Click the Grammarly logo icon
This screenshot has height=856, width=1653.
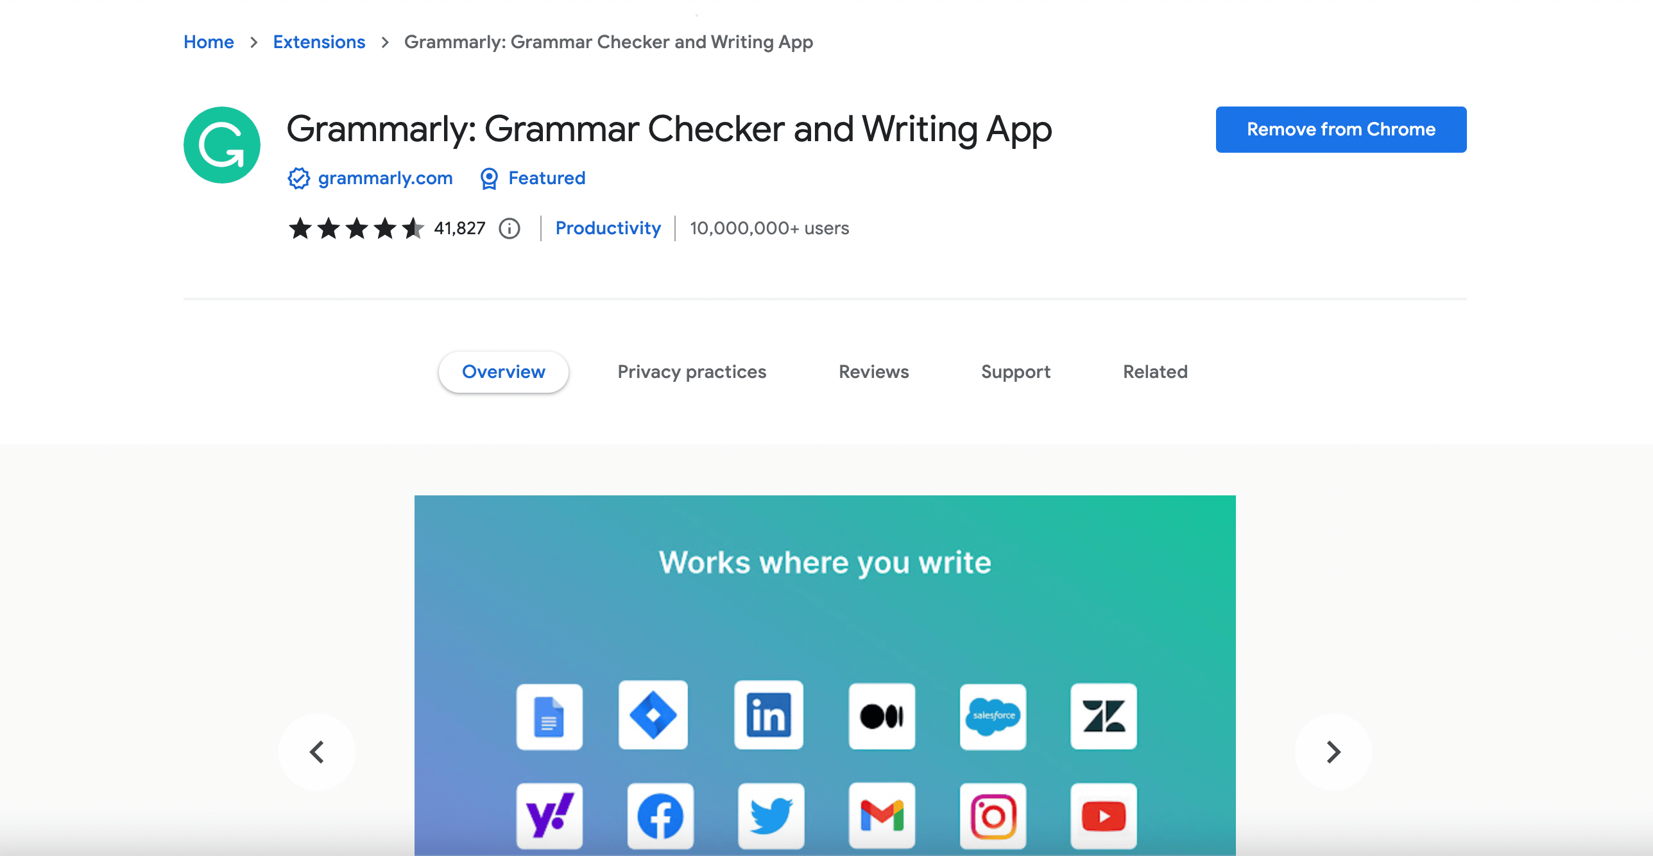223,143
